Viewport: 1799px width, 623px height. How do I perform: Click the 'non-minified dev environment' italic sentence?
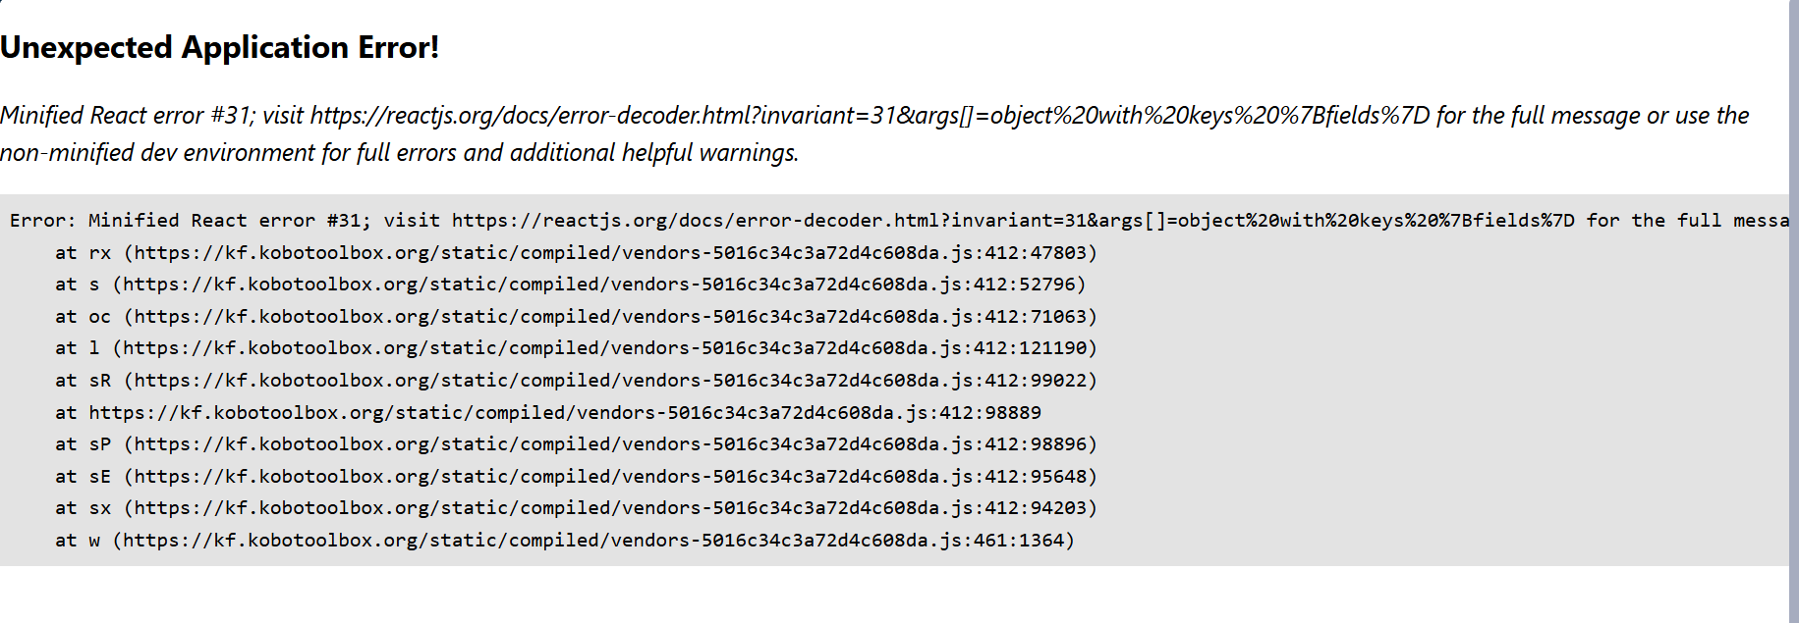[399, 153]
